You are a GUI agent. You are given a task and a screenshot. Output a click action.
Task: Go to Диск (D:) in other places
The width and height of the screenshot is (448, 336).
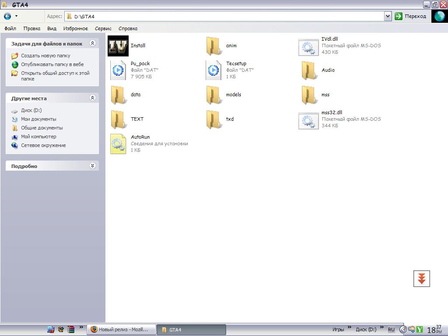click(x=31, y=110)
